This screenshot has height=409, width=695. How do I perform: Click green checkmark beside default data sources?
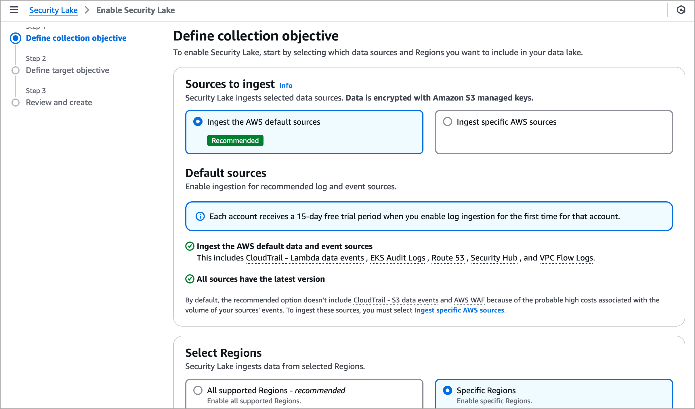190,246
